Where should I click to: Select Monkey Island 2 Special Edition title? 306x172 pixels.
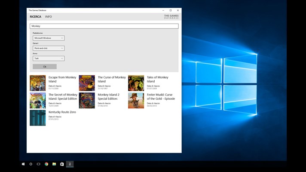[x=108, y=97]
